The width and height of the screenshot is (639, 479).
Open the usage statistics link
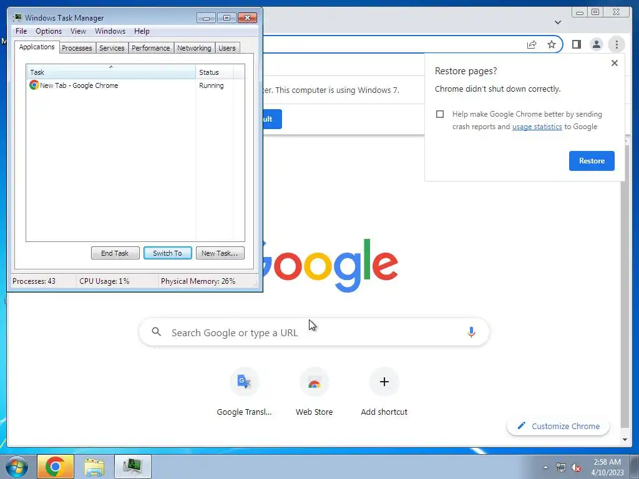coord(537,127)
